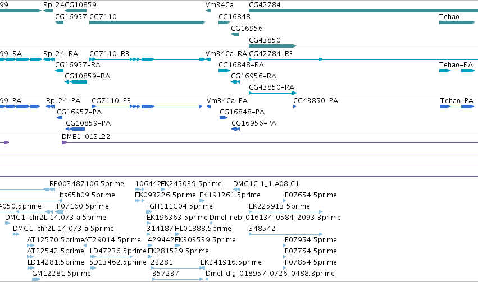Click the EK093226.5prime EST label
The width and height of the screenshot is (478, 282).
coord(165,195)
